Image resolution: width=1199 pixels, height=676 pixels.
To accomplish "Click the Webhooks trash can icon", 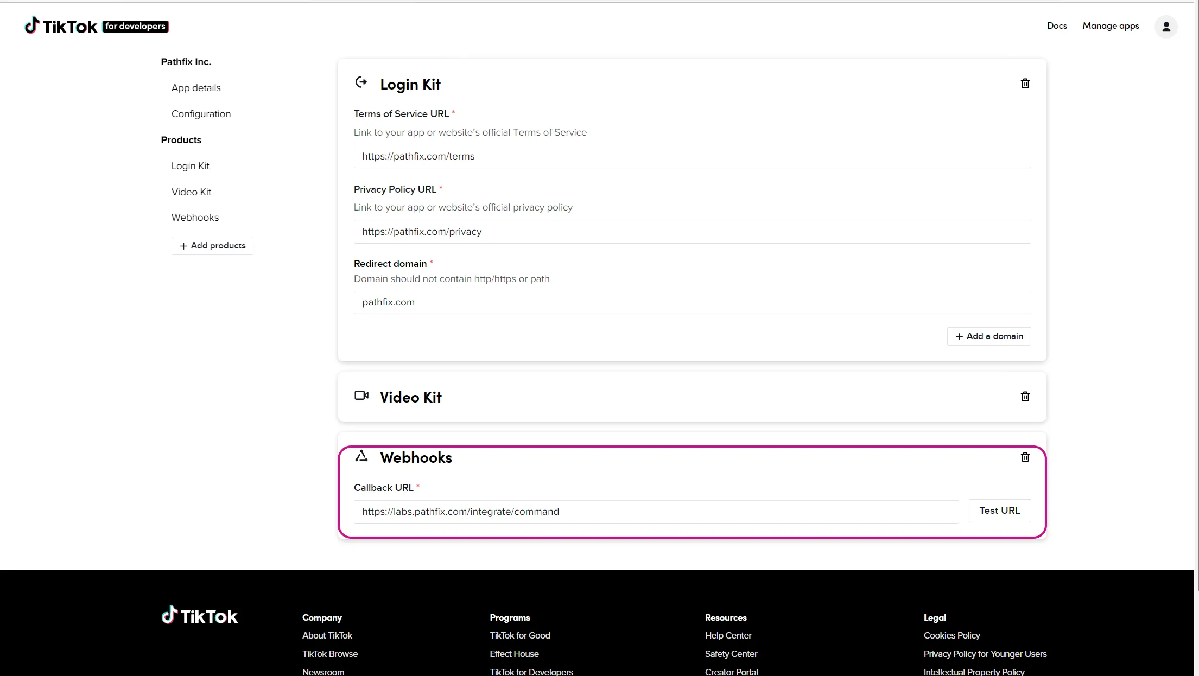I will 1025,457.
